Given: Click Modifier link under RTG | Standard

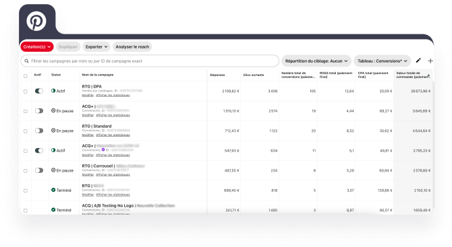Looking at the screenshot, I should tap(88, 135).
